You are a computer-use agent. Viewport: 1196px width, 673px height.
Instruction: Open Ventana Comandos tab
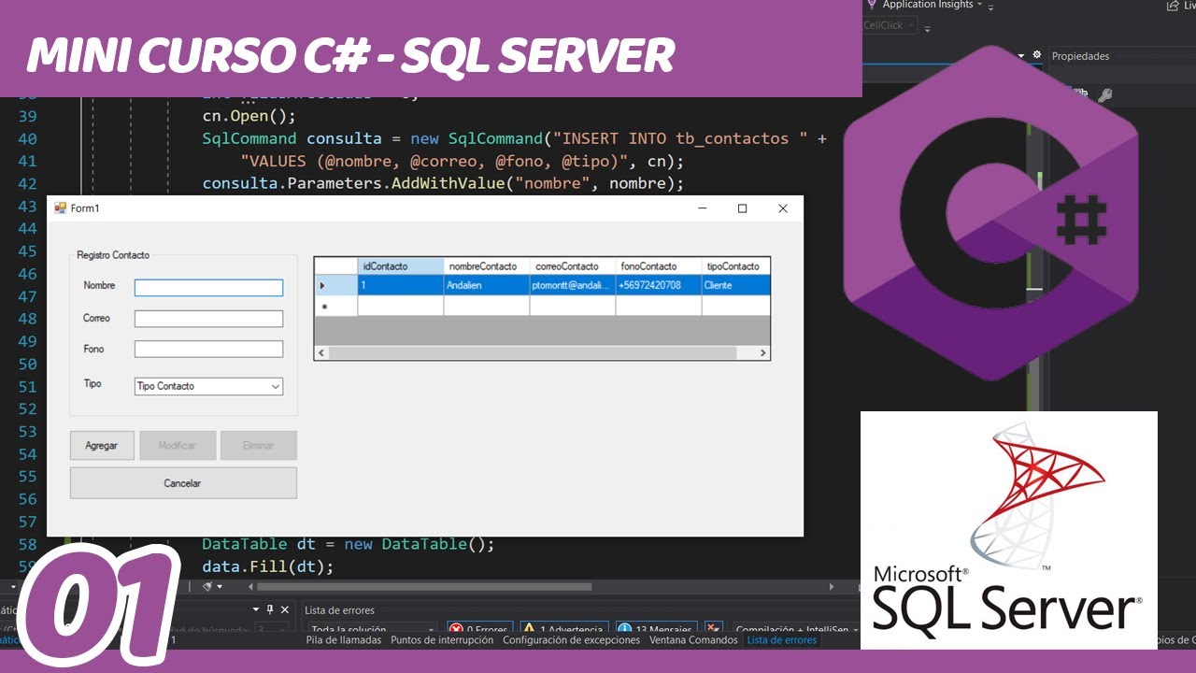(693, 640)
